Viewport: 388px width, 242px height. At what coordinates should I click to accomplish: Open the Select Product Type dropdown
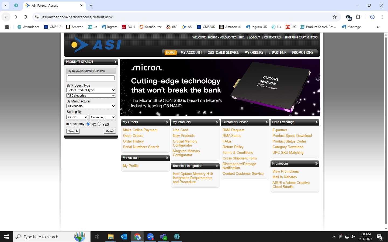tap(91, 90)
